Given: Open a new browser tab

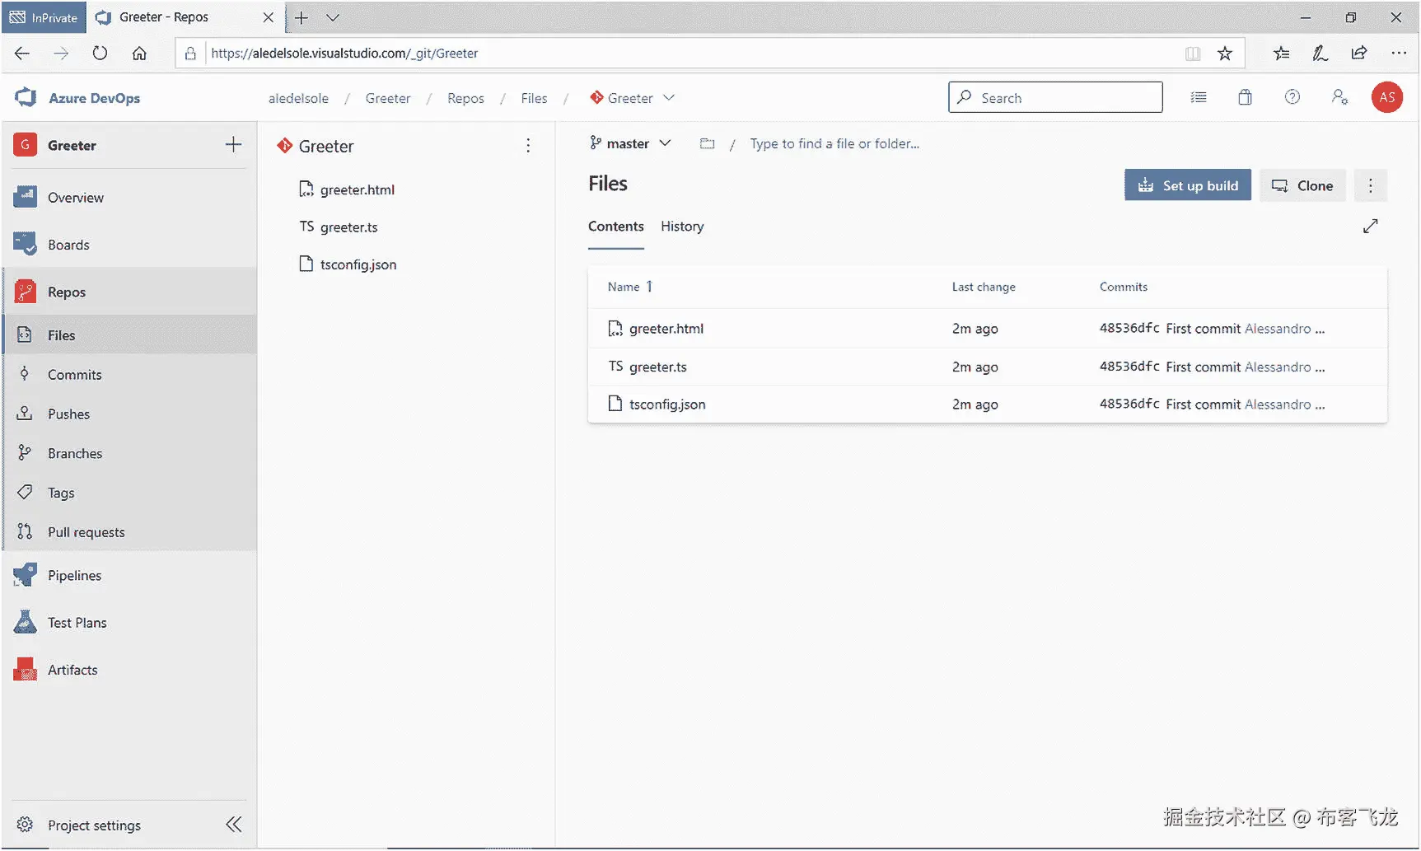Looking at the screenshot, I should point(301,17).
